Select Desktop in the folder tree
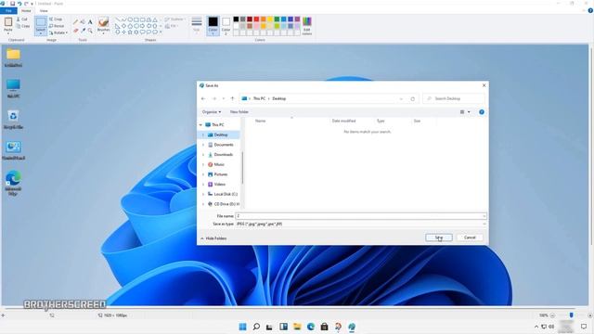The width and height of the screenshot is (594, 334). [221, 135]
